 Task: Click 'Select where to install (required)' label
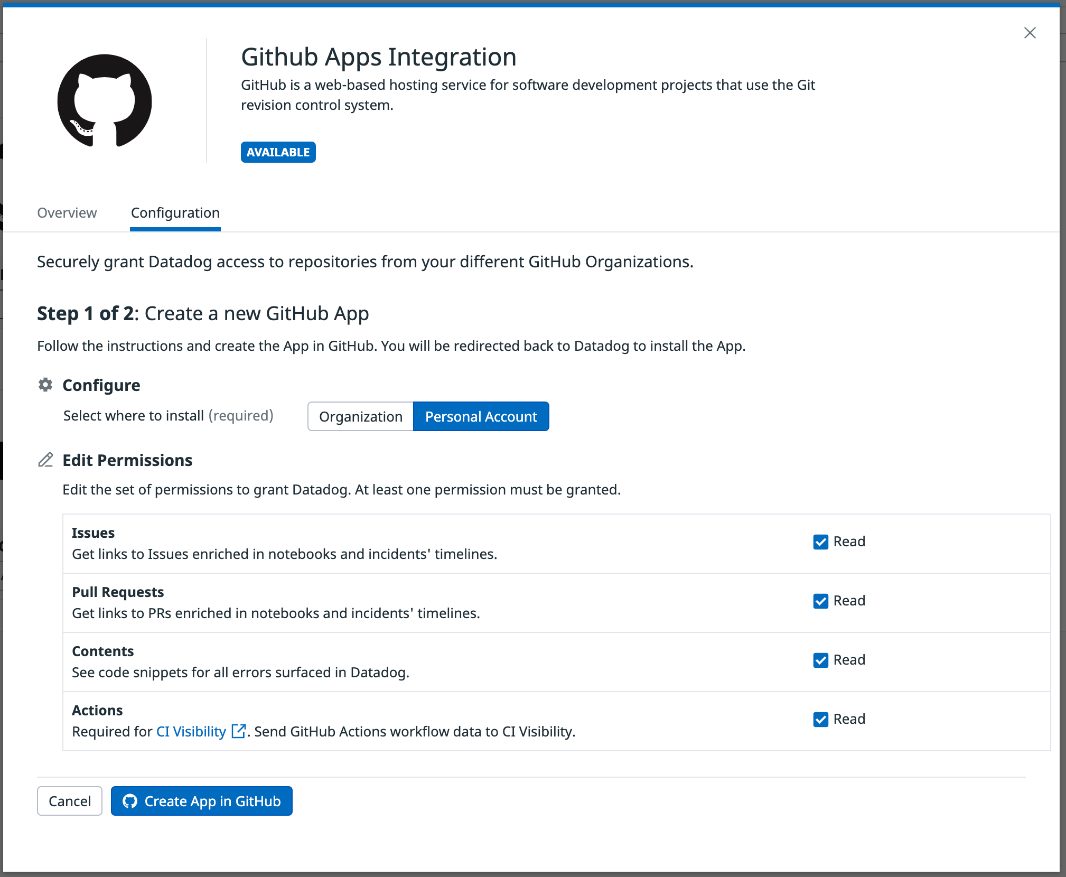169,415
